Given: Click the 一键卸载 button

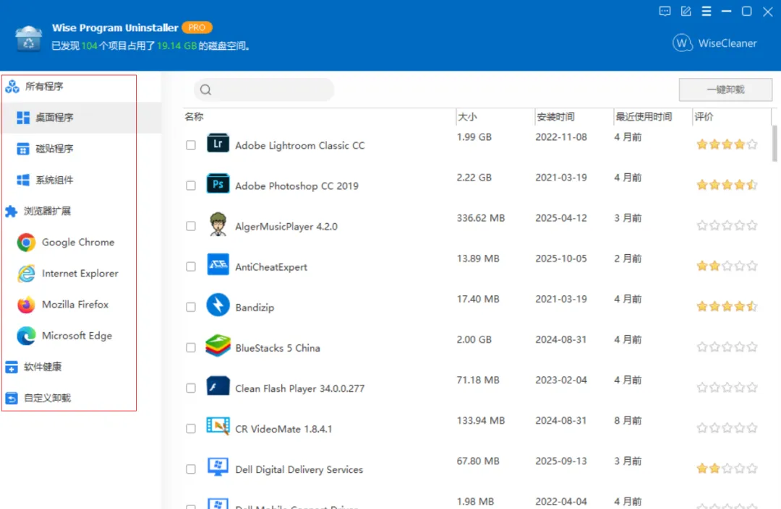Looking at the screenshot, I should point(725,90).
